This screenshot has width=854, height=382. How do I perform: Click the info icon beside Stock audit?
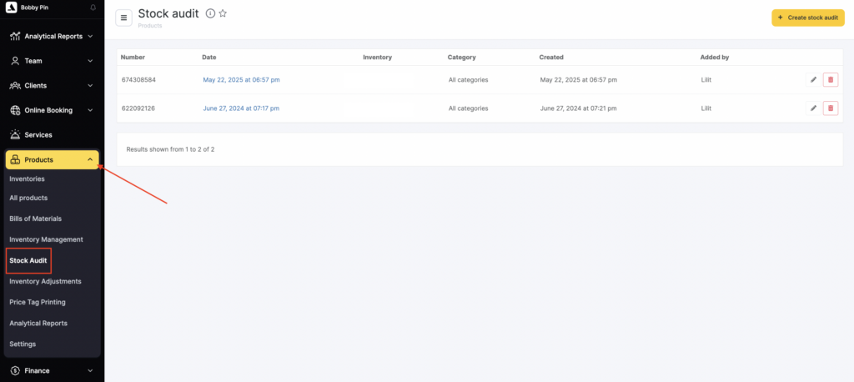point(210,13)
